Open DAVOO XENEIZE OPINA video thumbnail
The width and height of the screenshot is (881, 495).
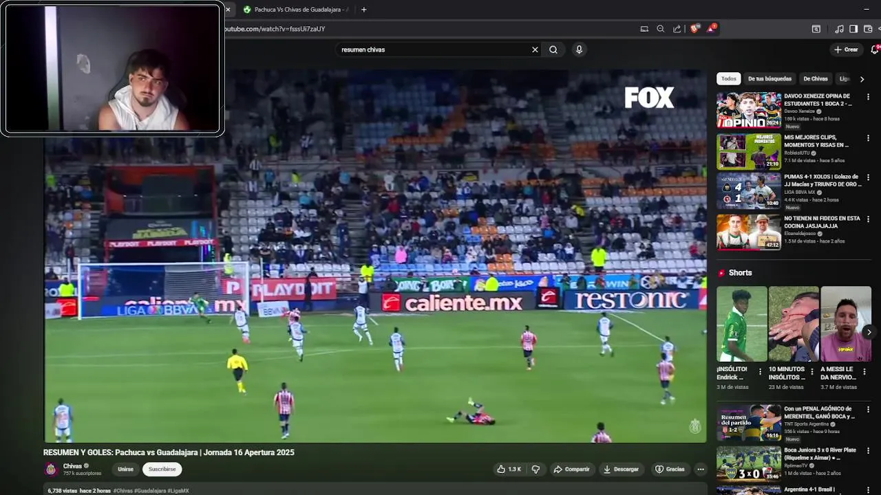pyautogui.click(x=749, y=110)
